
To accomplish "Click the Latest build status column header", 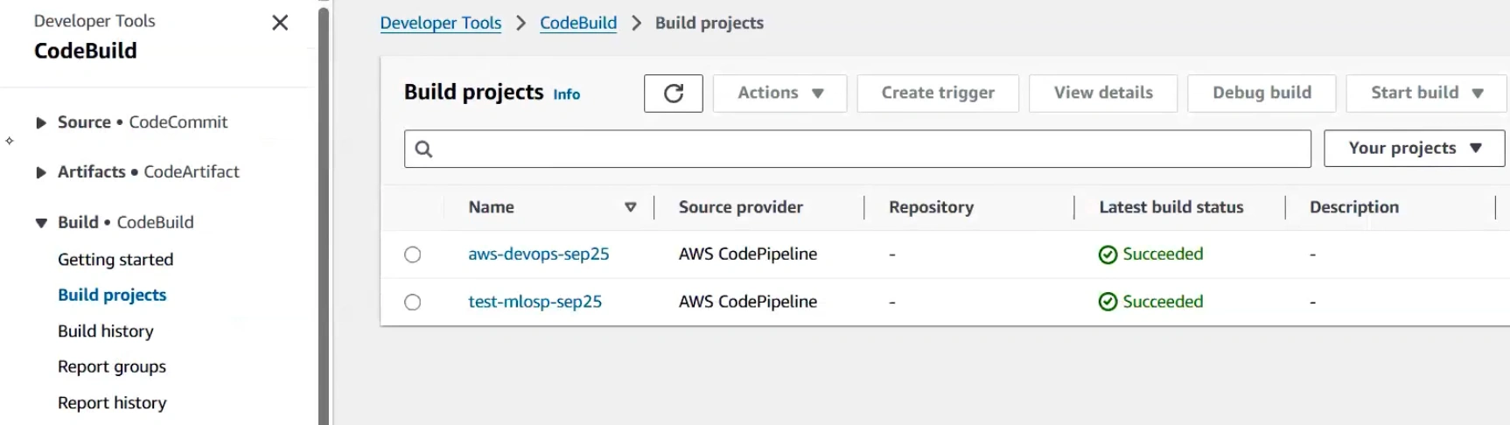I will [x=1171, y=207].
